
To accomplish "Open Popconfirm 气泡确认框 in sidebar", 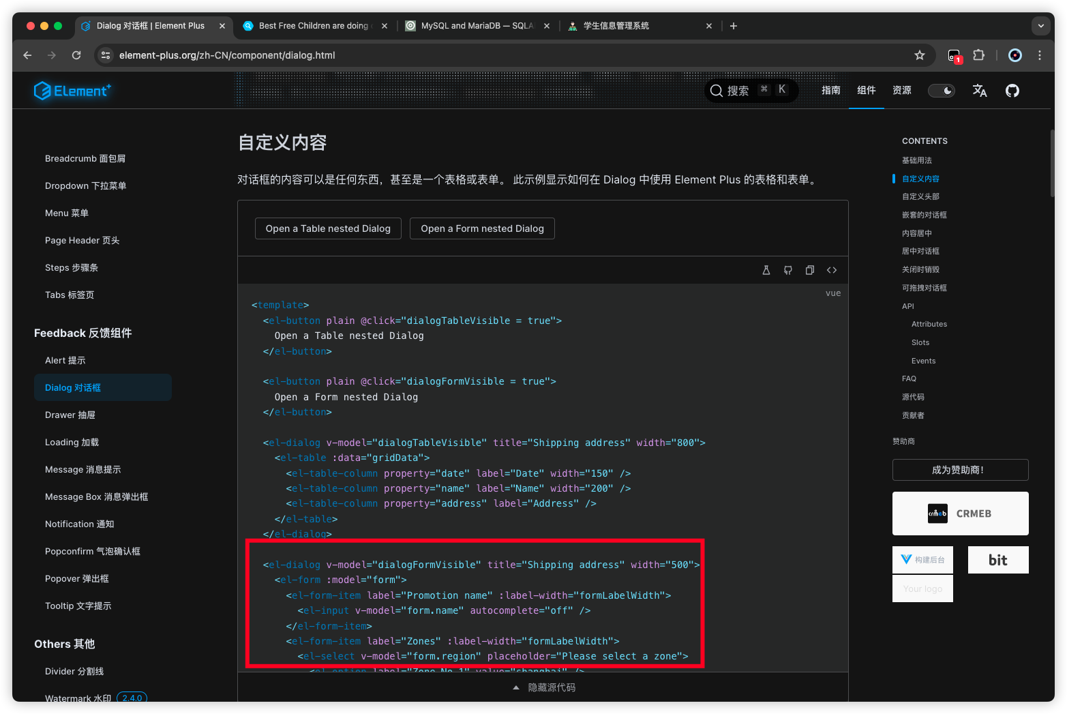I will click(93, 551).
